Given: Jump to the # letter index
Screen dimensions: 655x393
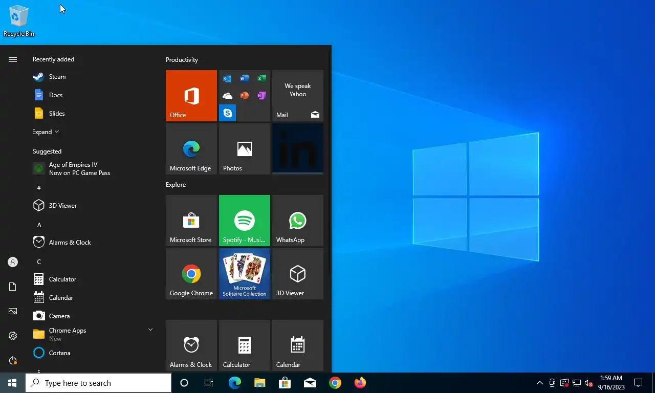Looking at the screenshot, I should (39, 188).
